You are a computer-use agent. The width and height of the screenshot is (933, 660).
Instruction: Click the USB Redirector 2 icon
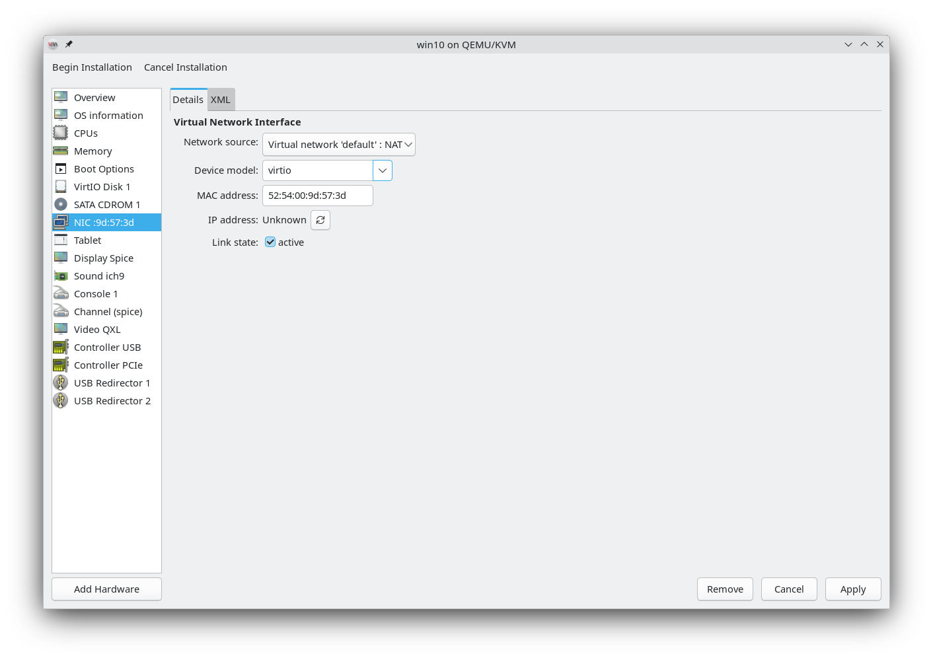pyautogui.click(x=61, y=401)
